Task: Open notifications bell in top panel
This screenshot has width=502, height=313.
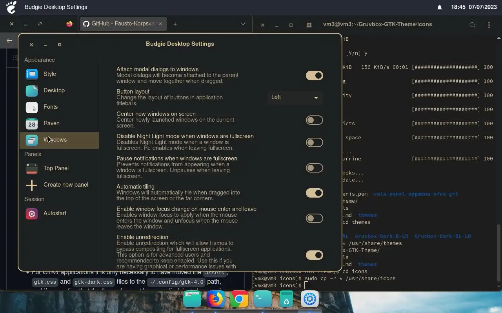Action: tap(440, 7)
